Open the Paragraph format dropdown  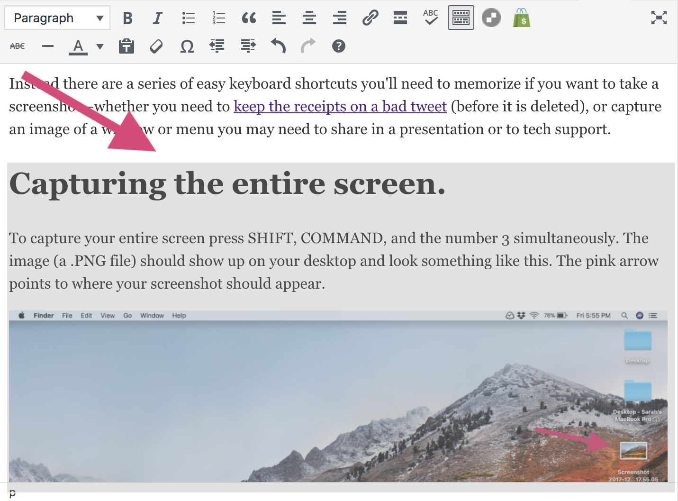point(57,18)
